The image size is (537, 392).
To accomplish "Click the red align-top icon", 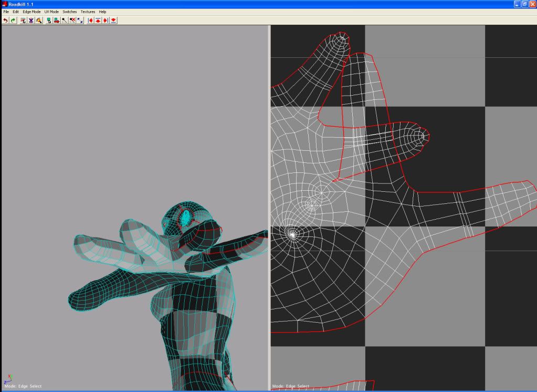I will [x=98, y=20].
